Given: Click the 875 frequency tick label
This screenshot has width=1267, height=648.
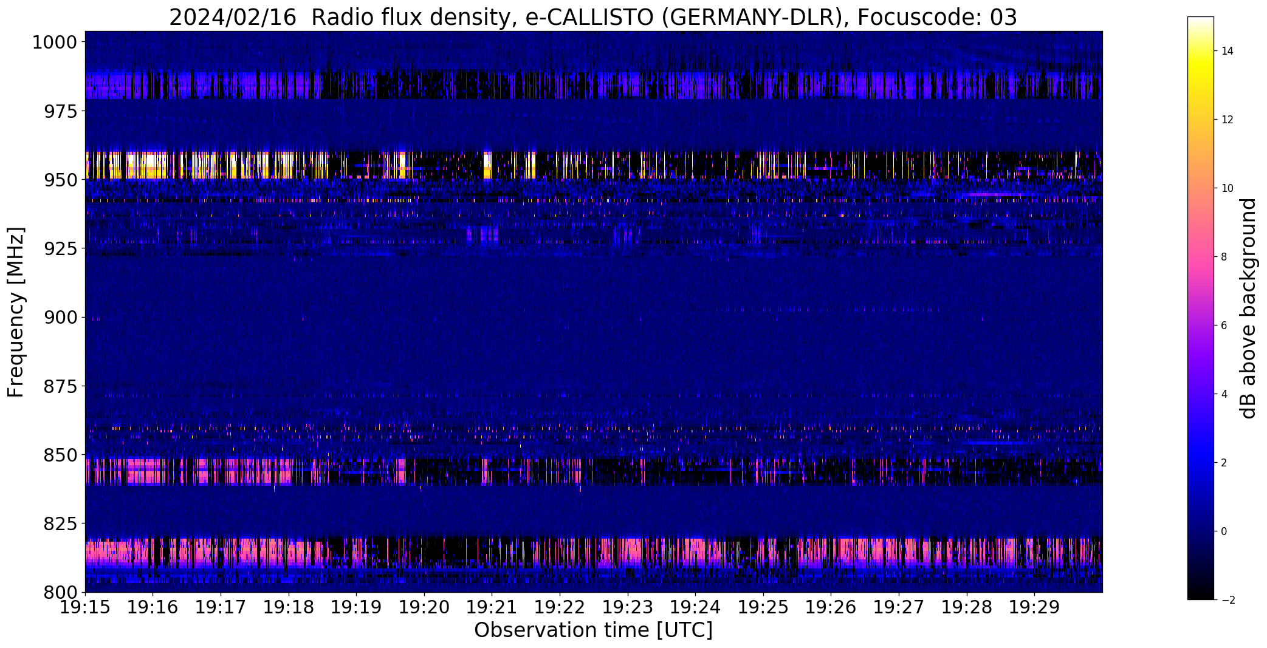Looking at the screenshot, I should 61,386.
